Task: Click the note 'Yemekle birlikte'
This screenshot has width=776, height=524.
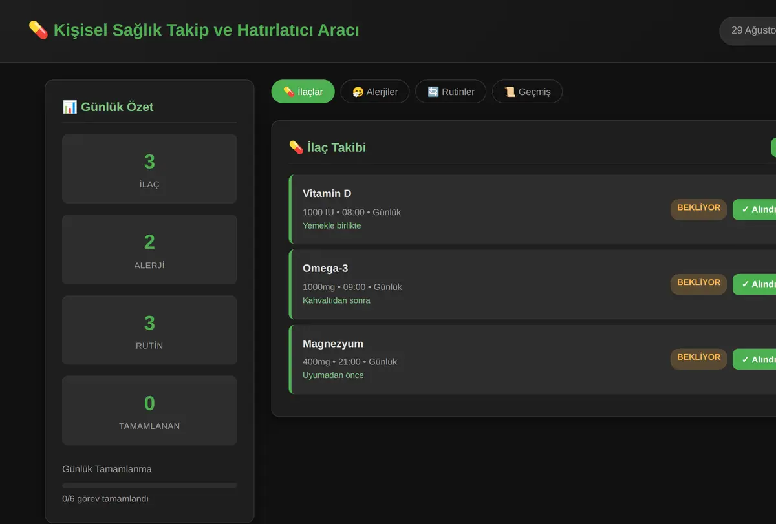Action: (332, 225)
